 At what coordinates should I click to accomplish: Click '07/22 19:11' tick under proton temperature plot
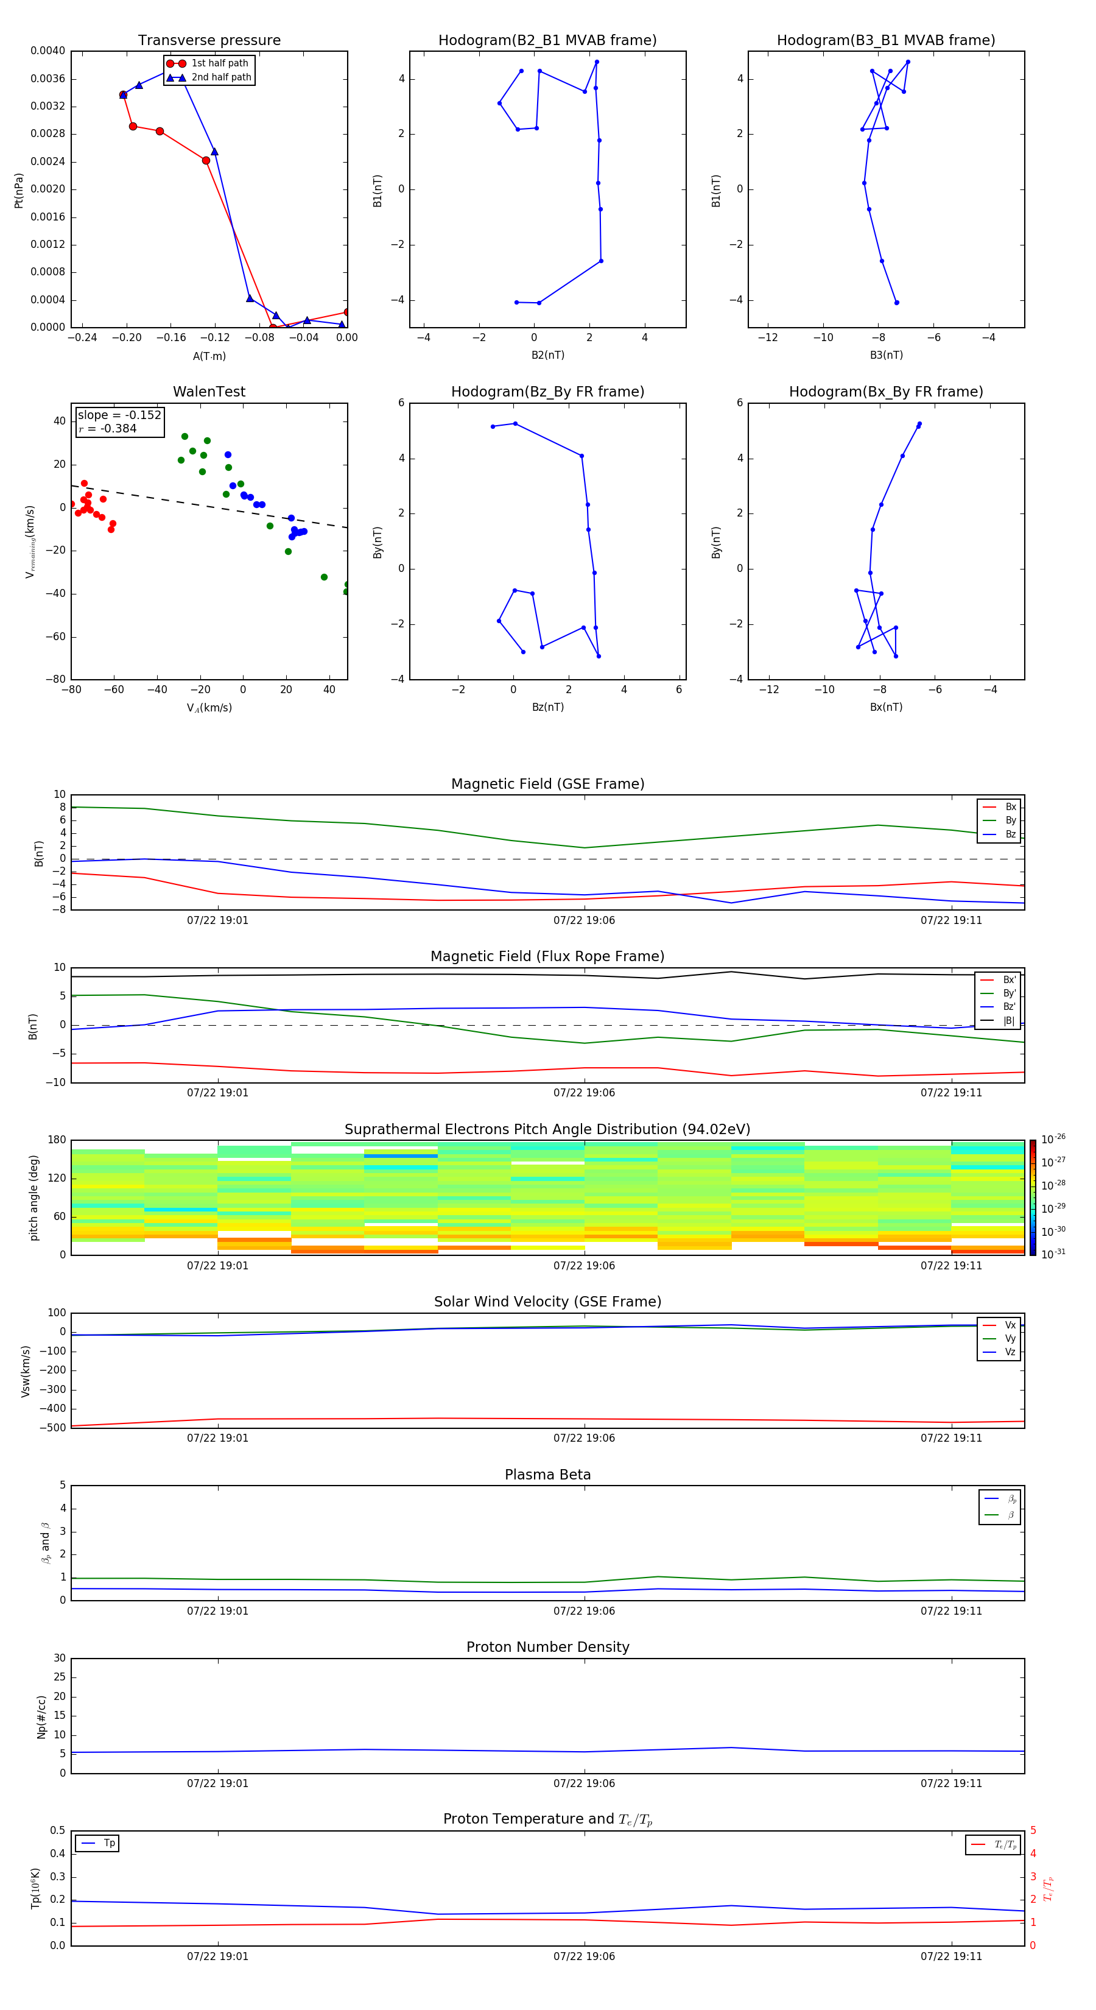pyautogui.click(x=951, y=1957)
